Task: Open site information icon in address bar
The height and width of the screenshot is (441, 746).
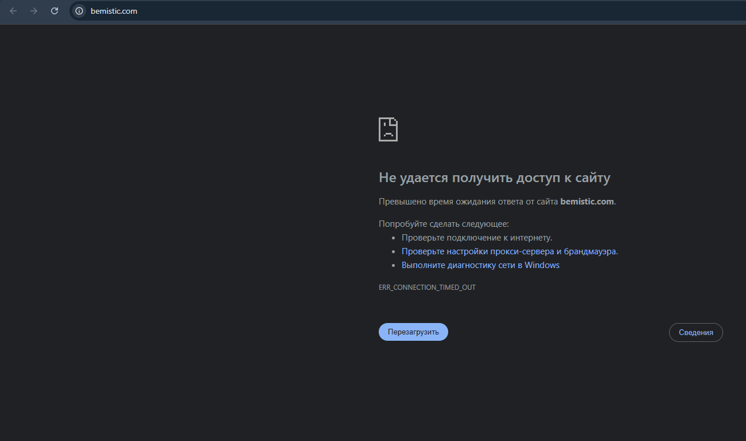Action: [x=79, y=11]
